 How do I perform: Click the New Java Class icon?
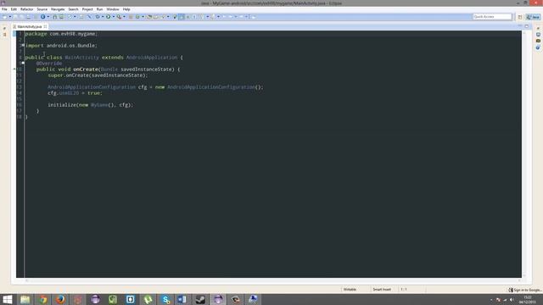pos(137,17)
